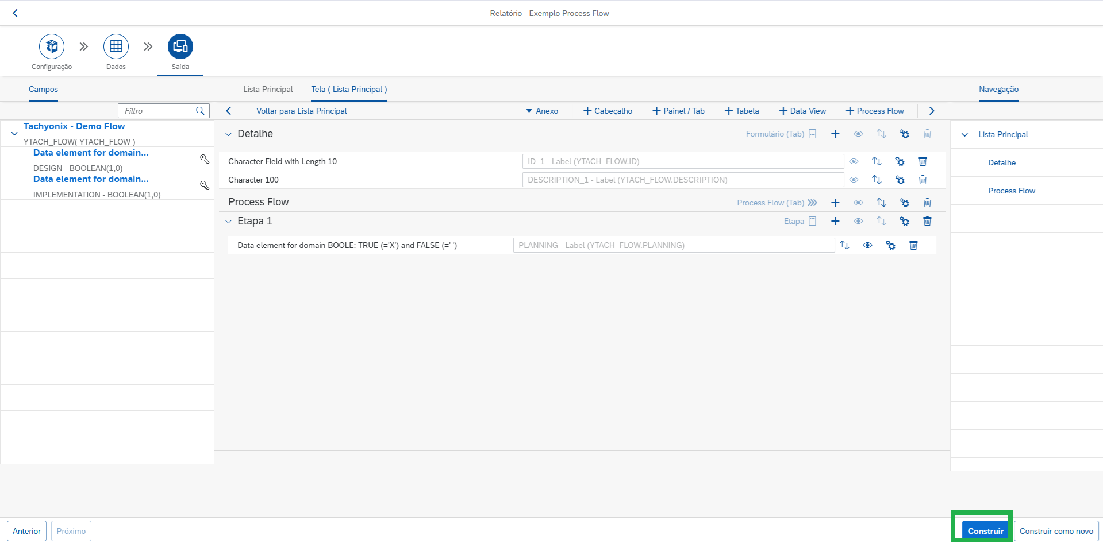The height and width of the screenshot is (543, 1103).
Task: Reorder the PLANNING field row
Action: [844, 245]
